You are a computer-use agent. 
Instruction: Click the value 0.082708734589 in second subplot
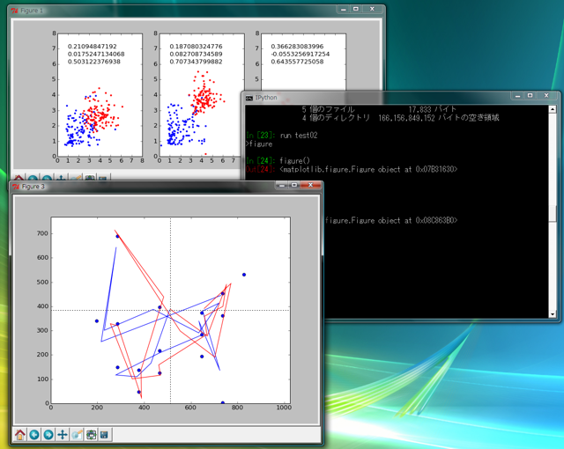click(x=196, y=54)
